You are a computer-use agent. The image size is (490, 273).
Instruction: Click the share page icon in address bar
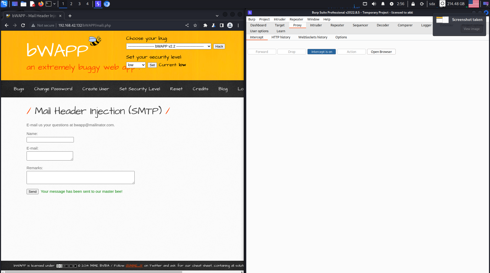(187, 25)
